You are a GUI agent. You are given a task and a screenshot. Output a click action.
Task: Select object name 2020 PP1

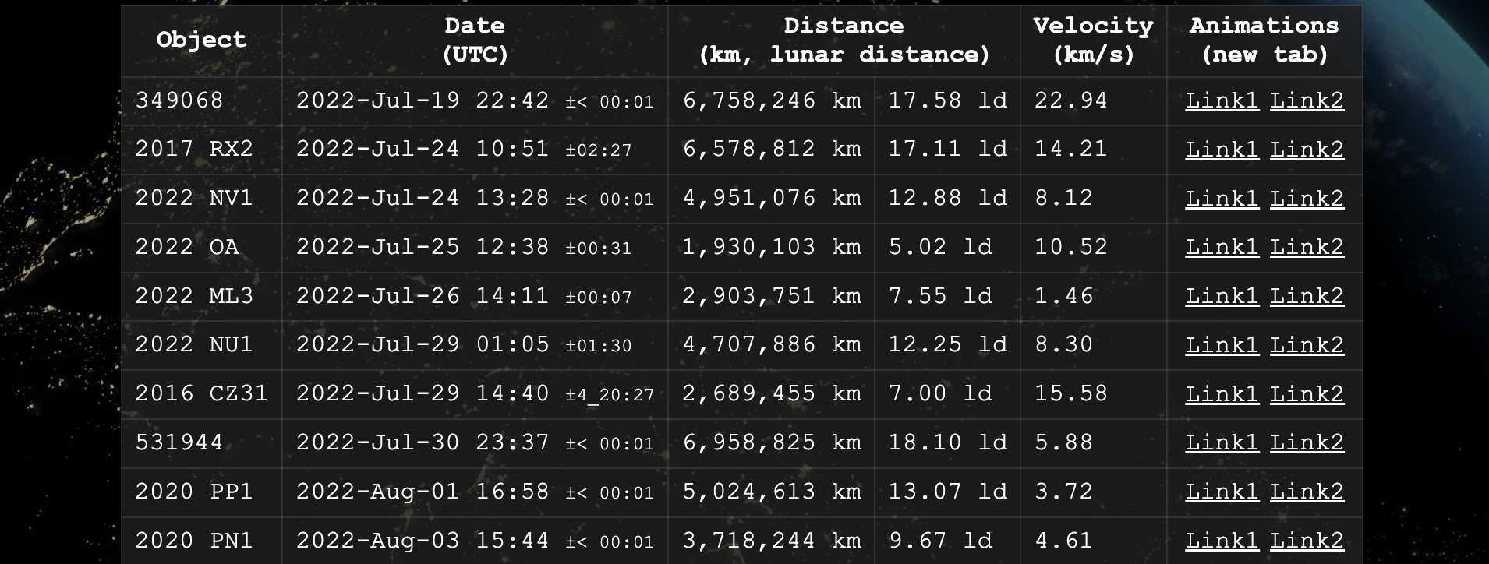tap(194, 492)
